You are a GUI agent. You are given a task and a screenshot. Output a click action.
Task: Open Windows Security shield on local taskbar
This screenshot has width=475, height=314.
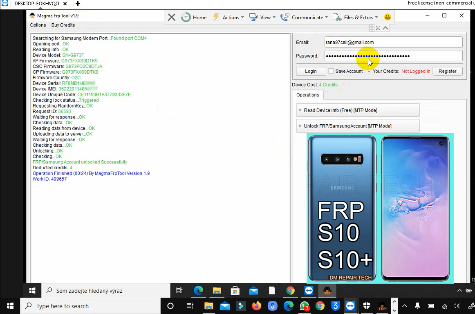pyautogui.click(x=367, y=306)
